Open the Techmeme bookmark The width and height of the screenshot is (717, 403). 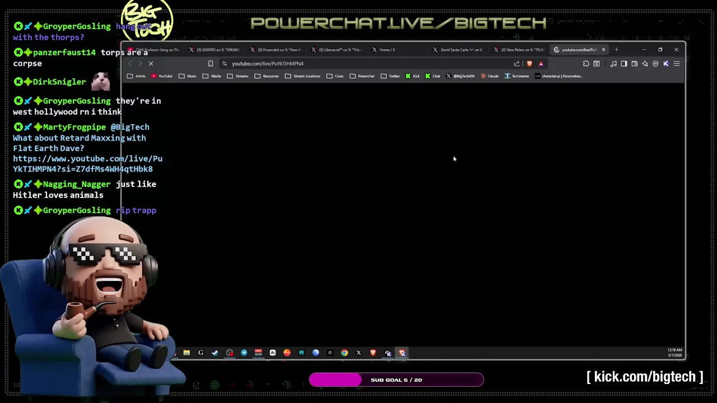tap(516, 76)
